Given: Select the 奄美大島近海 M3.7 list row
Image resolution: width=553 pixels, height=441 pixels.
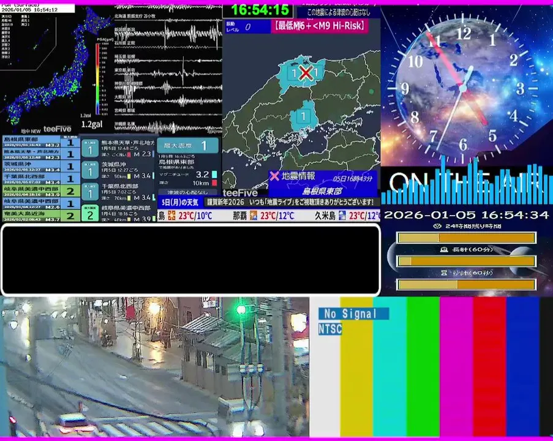Looking at the screenshot, I should 40,216.
